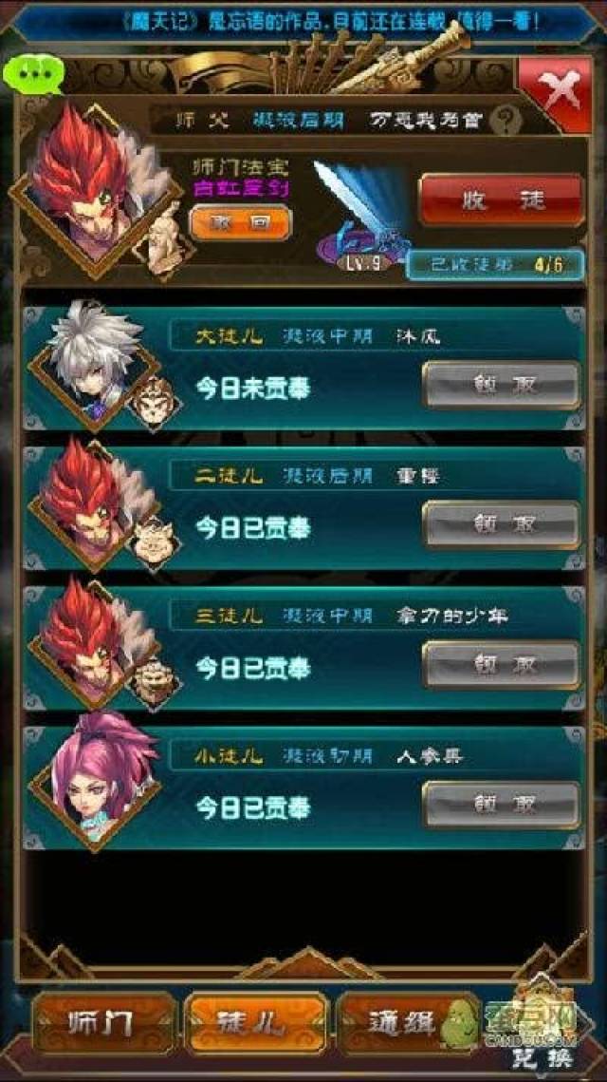Open the green chat bubble icon
Viewport: 607px width, 1082px height.
[31, 73]
